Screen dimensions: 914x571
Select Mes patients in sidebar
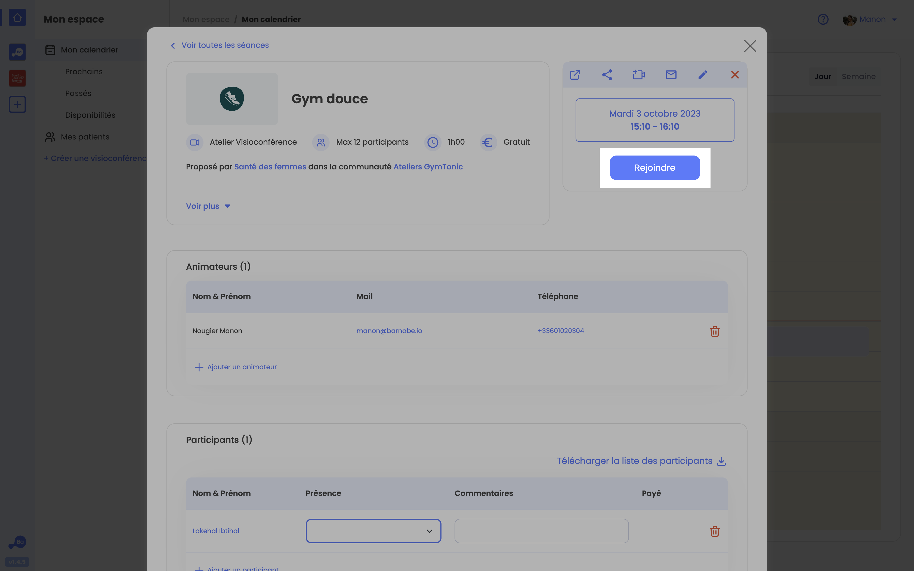85,137
